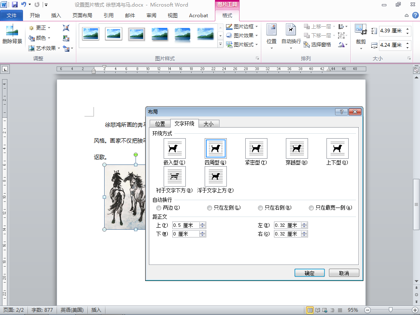The height and width of the screenshot is (315, 420).
Task: Switch to the 插入 ribbon tab
Action: [56, 16]
